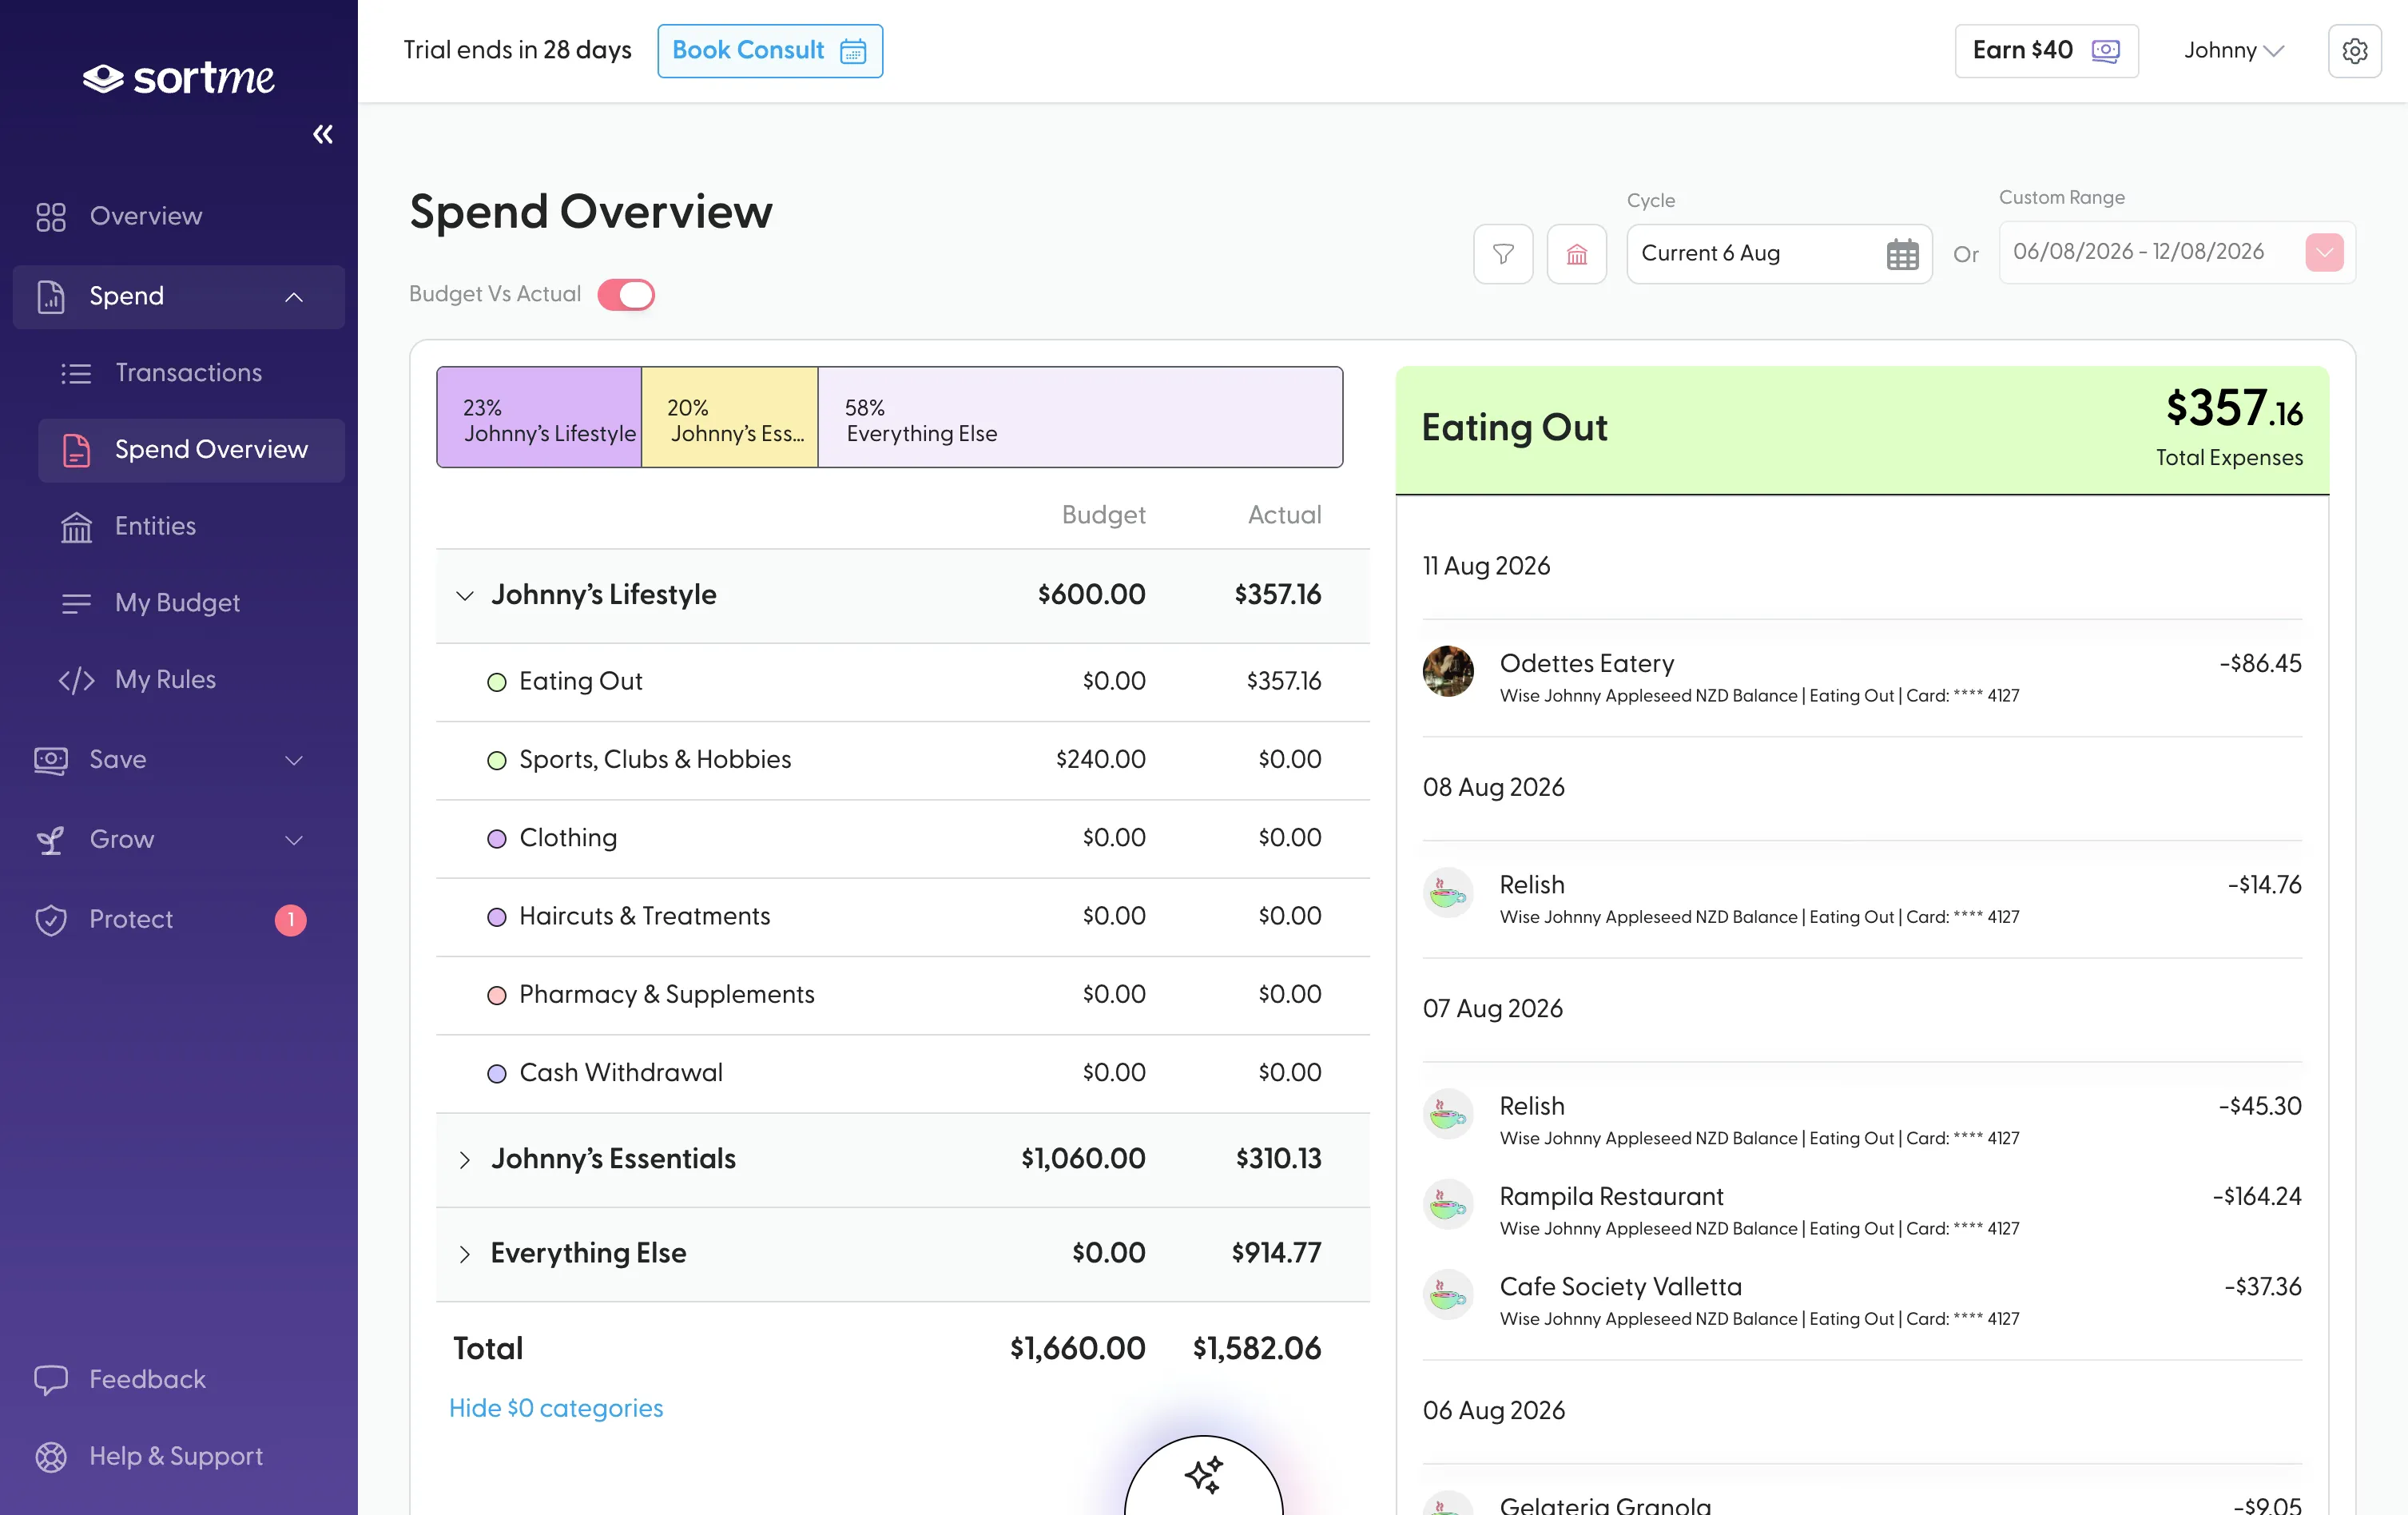The image size is (2408, 1515).
Task: Open Relish -$45.30 transaction
Action: point(1862,1120)
